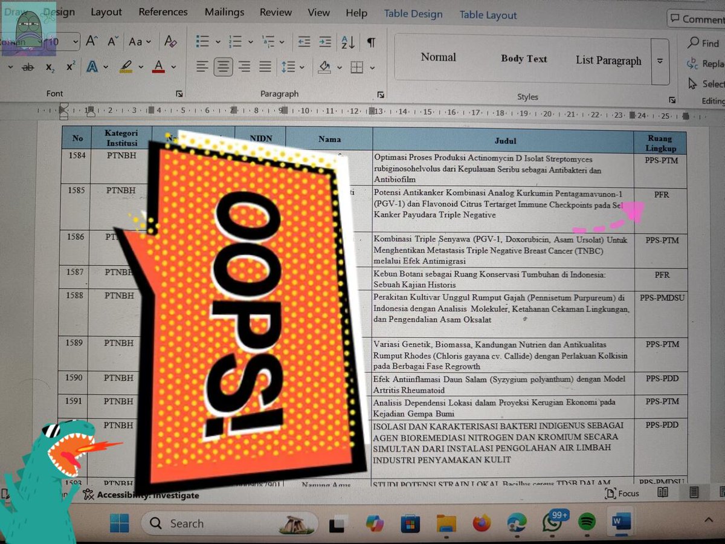Switch to Read Mode view
The width and height of the screenshot is (725, 544).
663,493
